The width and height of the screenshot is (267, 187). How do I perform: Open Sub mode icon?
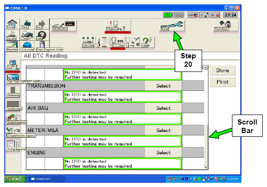click(x=27, y=46)
